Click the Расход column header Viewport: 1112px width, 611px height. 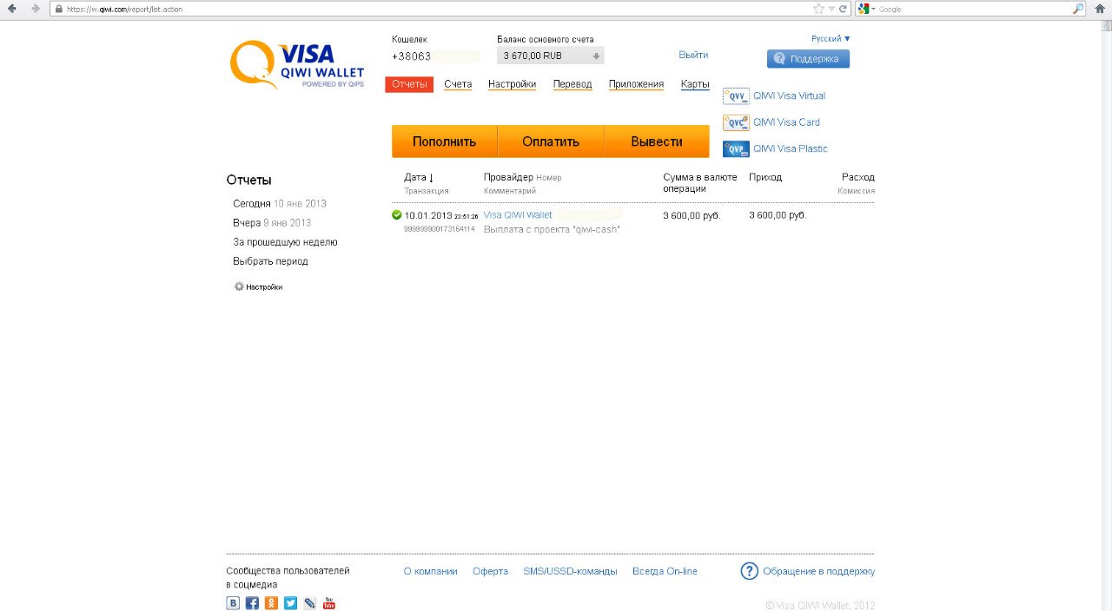pos(858,177)
